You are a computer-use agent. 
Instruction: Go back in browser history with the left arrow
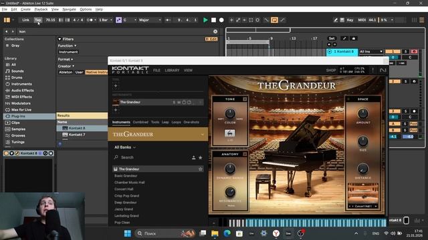7,31
